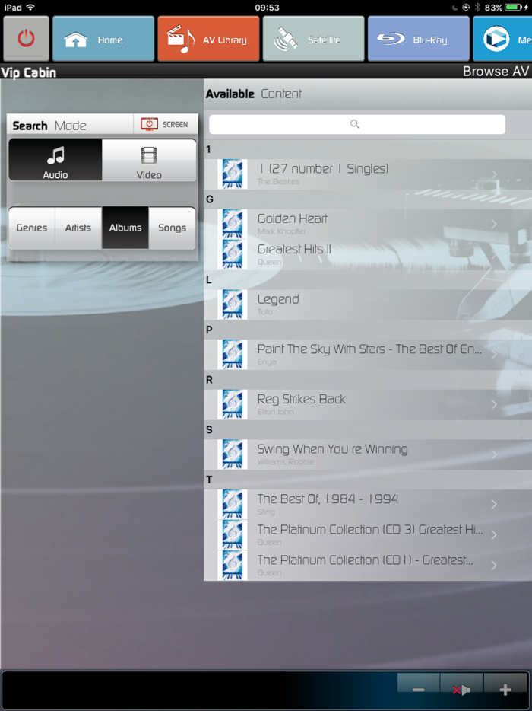Open Swing When You're Winning album
The height and width of the screenshot is (711, 532).
(x=368, y=454)
